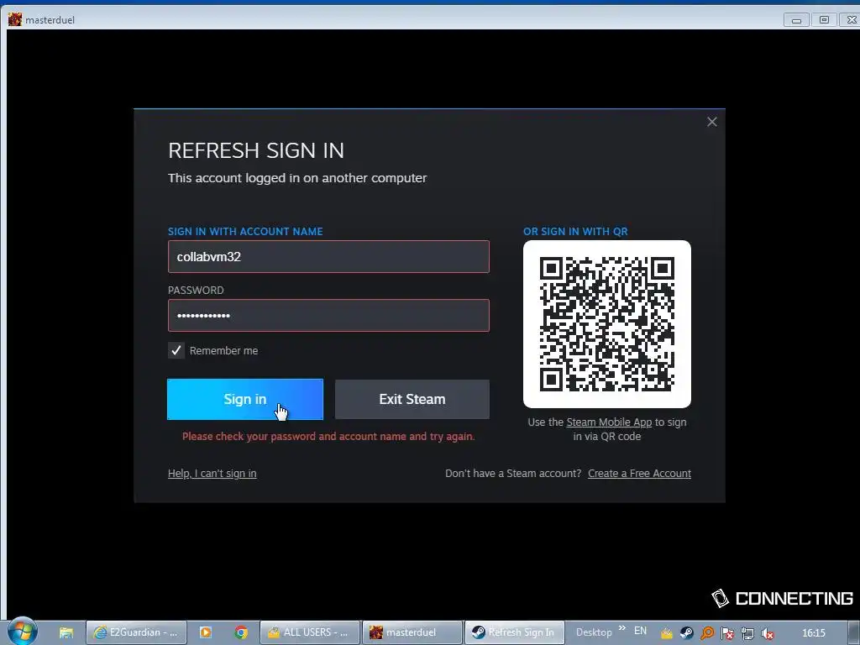The width and height of the screenshot is (860, 645).
Task: Click the orange magnifier tray icon
Action: click(707, 633)
